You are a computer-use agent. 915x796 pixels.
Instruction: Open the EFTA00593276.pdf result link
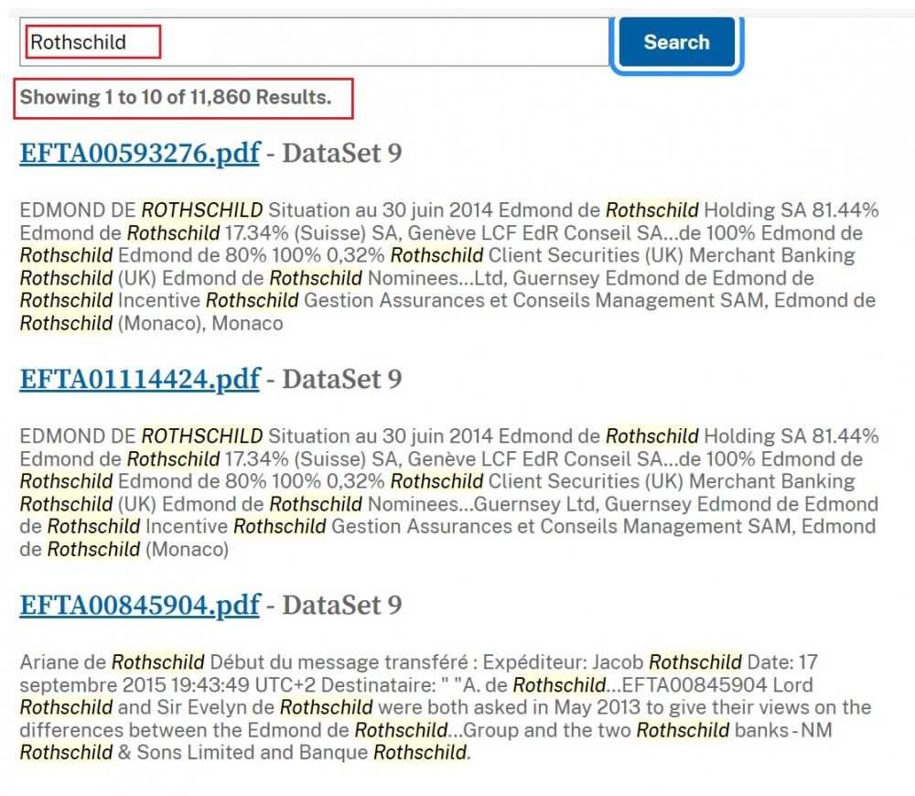[139, 153]
